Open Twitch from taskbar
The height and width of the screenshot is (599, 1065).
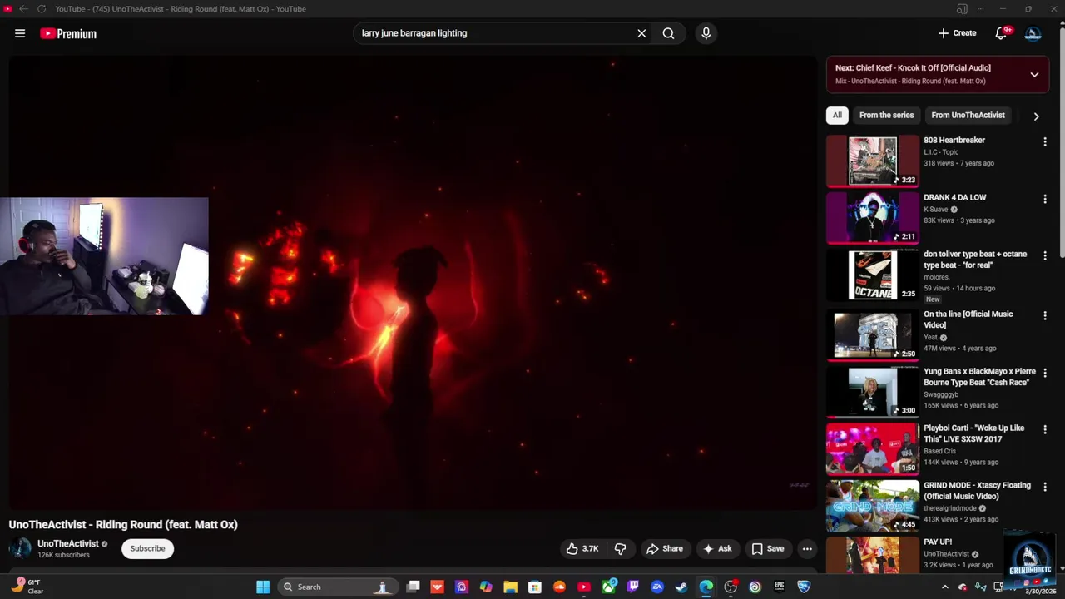coord(632,587)
